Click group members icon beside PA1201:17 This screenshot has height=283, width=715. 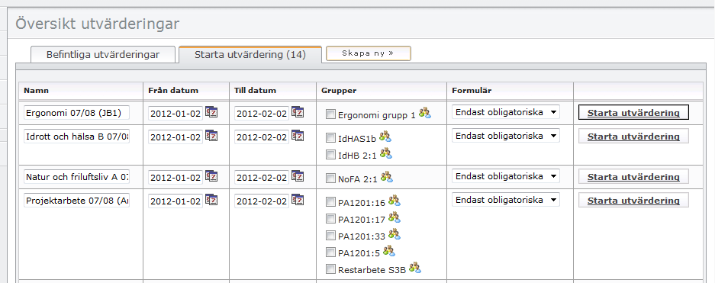(x=394, y=217)
